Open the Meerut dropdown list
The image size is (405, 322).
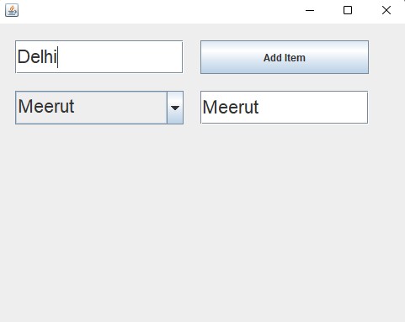[x=99, y=108]
